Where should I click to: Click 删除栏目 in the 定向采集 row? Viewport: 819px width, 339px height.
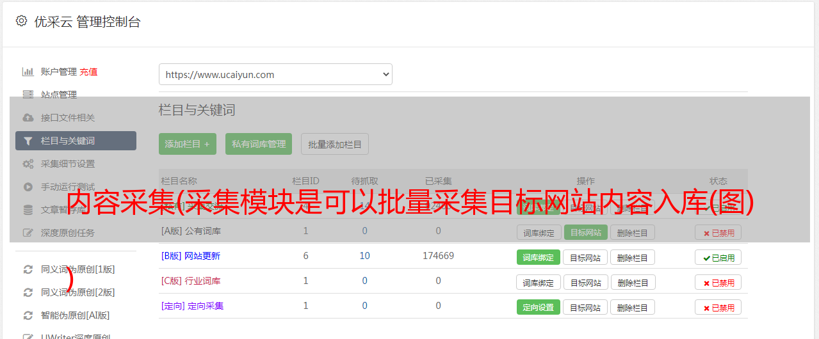(633, 308)
